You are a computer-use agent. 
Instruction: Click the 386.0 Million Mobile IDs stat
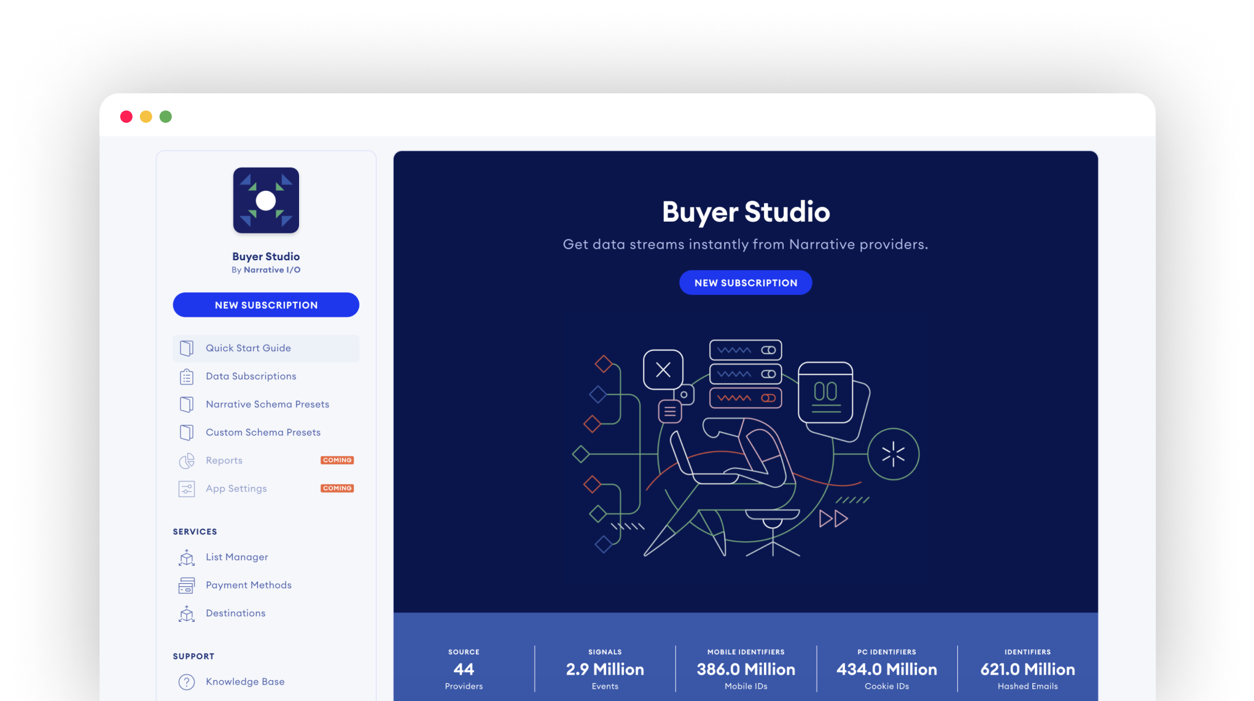click(x=746, y=669)
